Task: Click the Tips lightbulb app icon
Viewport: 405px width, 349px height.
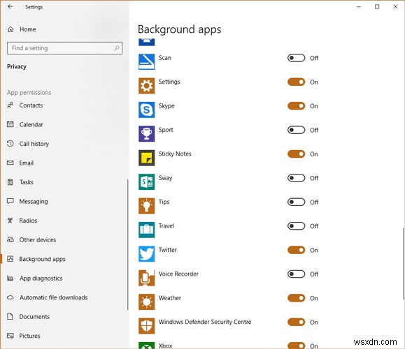Action: click(x=146, y=206)
